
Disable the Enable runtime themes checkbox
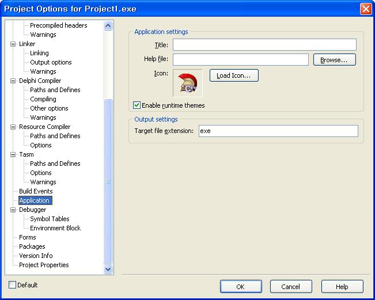(137, 105)
